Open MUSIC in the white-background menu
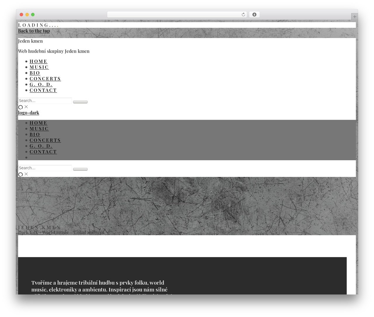 click(39, 67)
